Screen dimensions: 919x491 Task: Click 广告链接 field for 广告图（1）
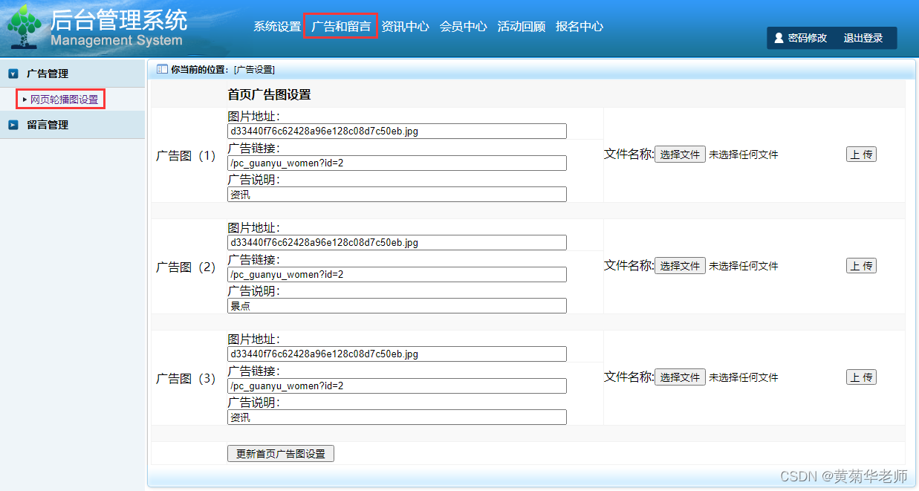(397, 163)
